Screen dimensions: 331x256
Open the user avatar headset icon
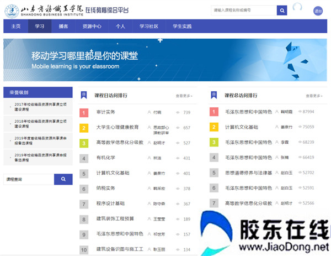[x=297, y=7]
